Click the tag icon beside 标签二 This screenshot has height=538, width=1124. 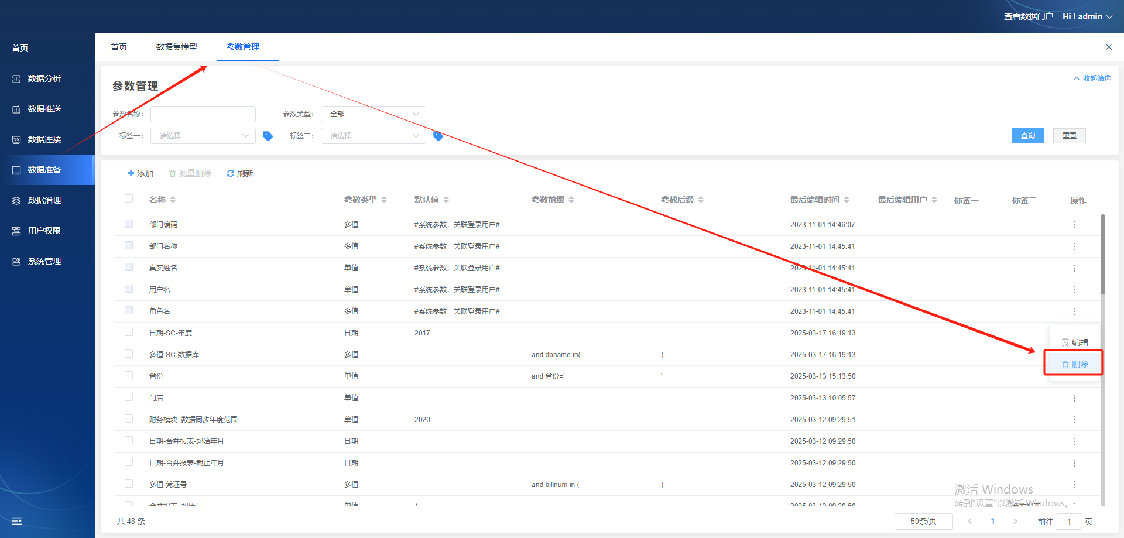coord(438,136)
